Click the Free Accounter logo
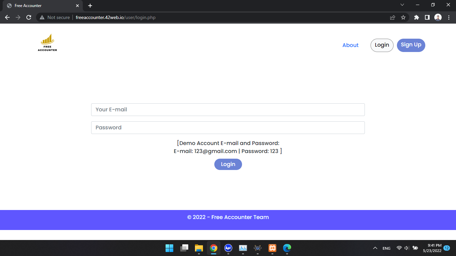This screenshot has height=256, width=456. click(x=47, y=42)
